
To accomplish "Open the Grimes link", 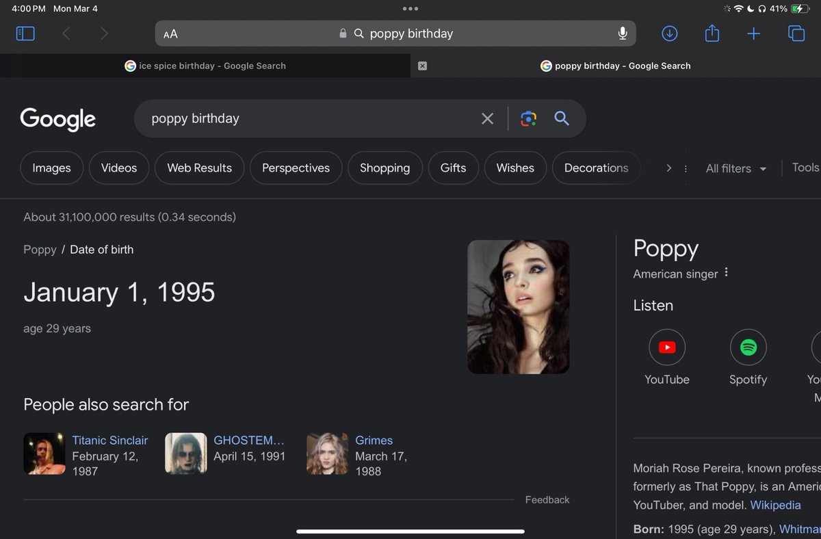I will coord(374,441).
